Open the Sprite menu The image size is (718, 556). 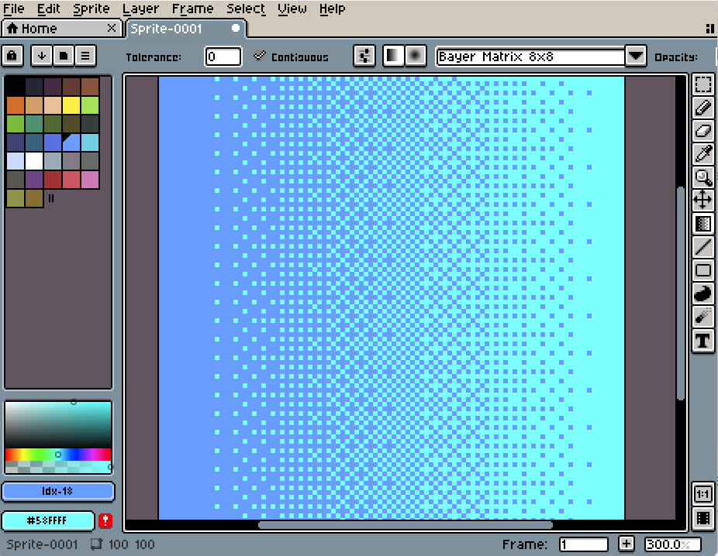click(x=91, y=9)
